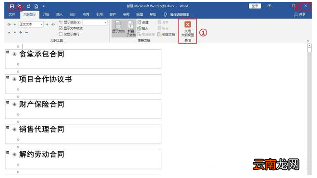Viewport: 317px width, 178px height.
Task: Enable the 仅显示首行 checkbox
Action: tap(61, 34)
